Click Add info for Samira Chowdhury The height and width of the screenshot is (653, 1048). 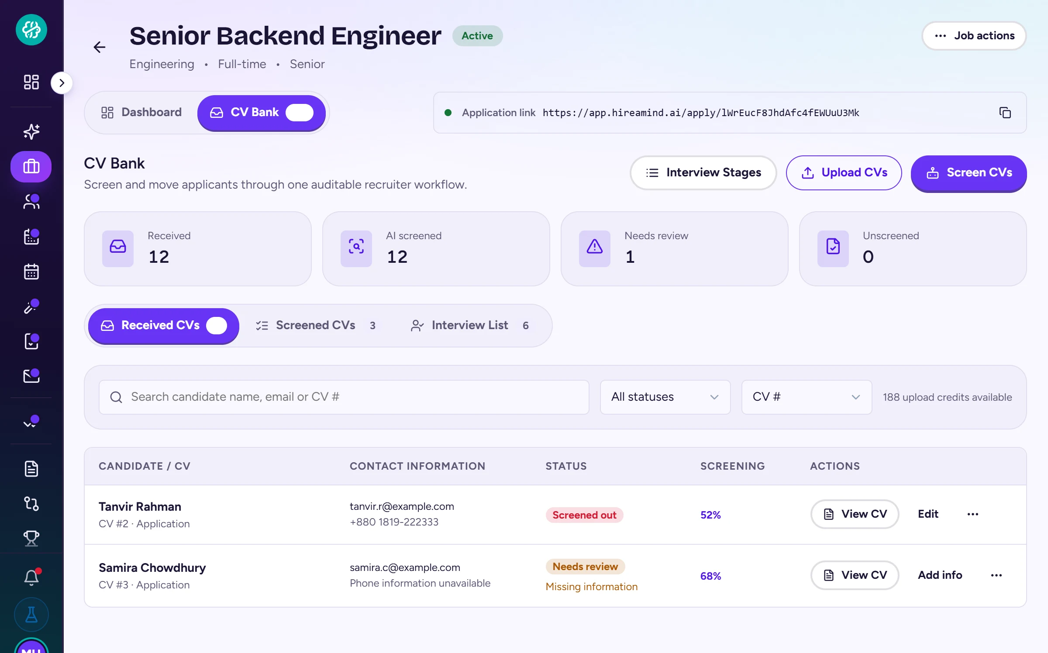tap(940, 575)
